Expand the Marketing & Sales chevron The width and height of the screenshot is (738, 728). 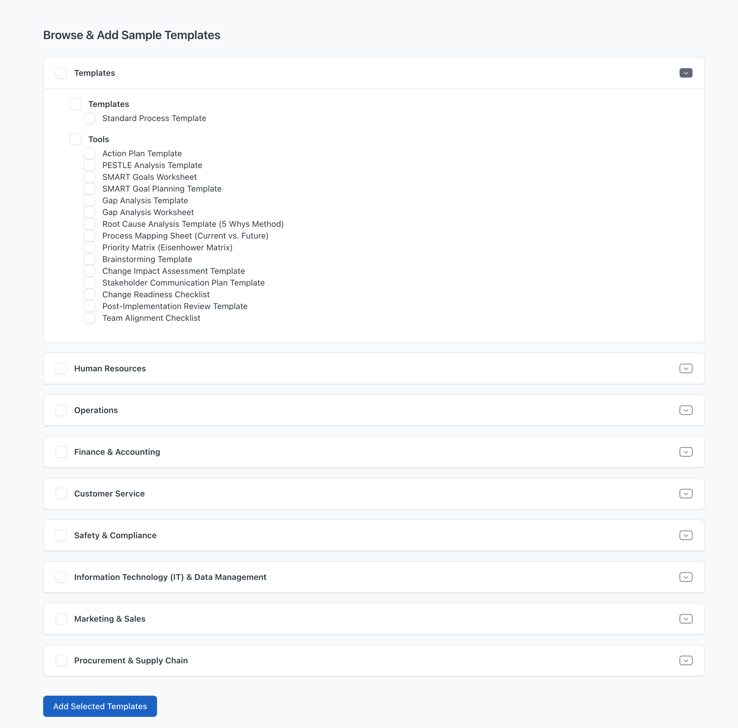tap(686, 619)
